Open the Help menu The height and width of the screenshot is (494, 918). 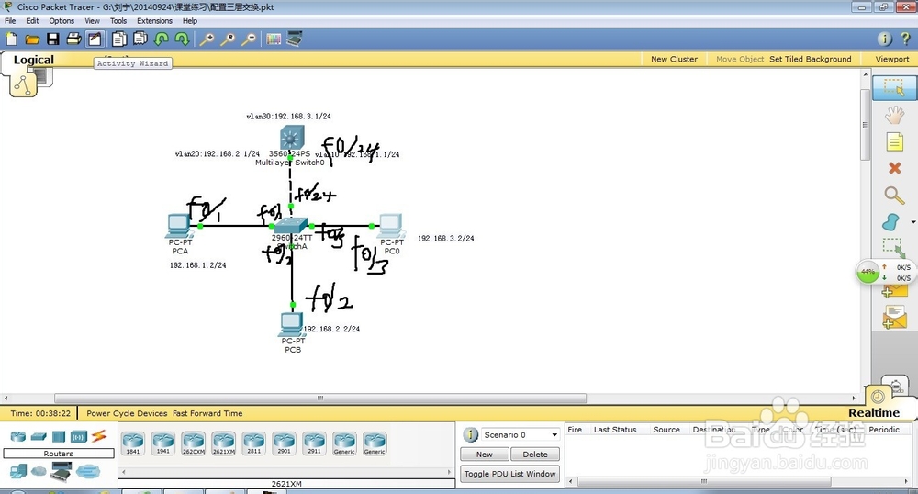tap(190, 20)
